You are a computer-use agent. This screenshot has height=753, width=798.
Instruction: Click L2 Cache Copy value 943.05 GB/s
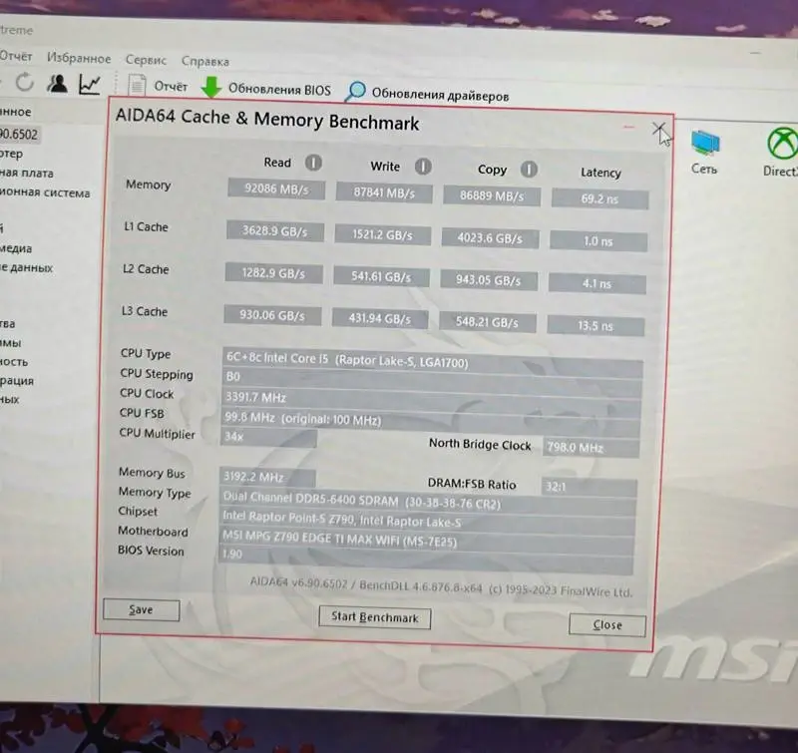tap(489, 280)
